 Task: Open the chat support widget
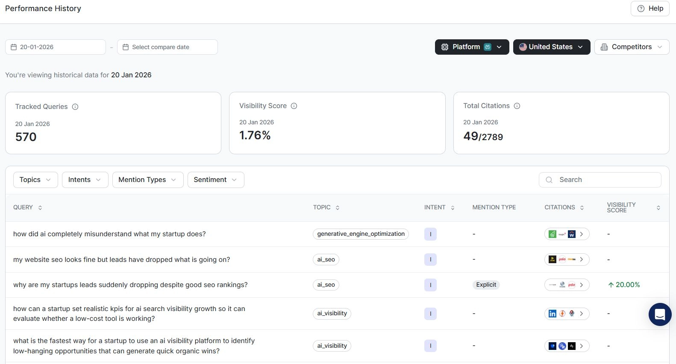[x=660, y=314]
